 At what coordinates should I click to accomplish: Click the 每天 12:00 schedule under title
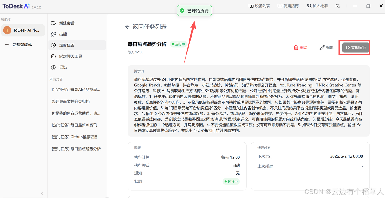(136, 52)
